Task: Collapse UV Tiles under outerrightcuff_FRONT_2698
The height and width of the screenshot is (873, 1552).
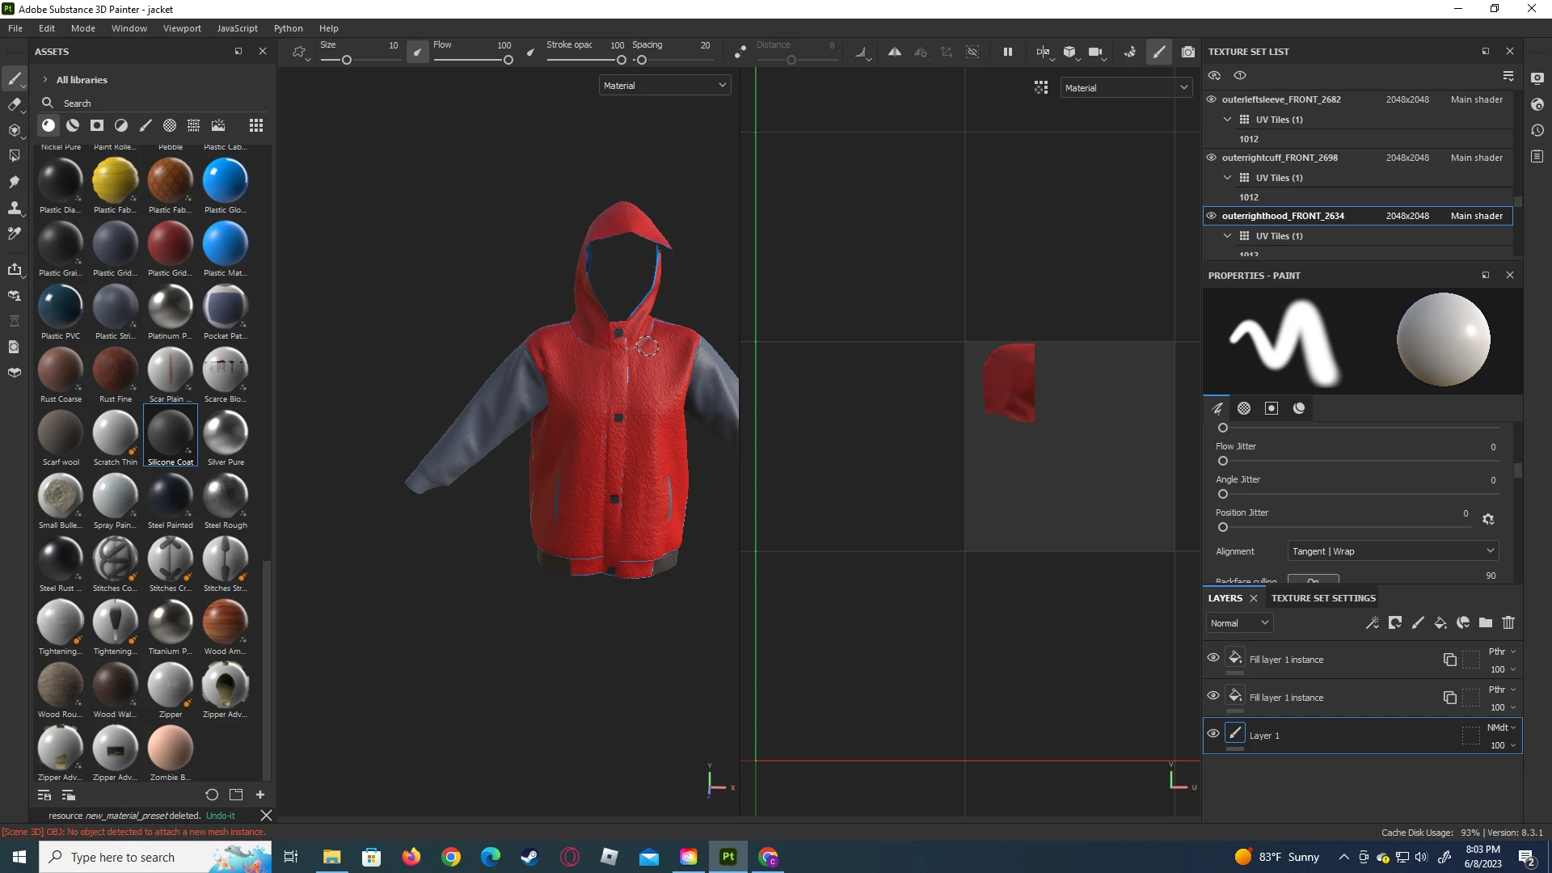Action: (x=1228, y=178)
